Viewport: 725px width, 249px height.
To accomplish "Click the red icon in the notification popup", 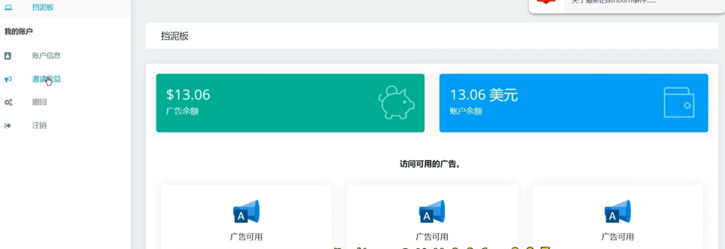I will click(x=546, y=2).
